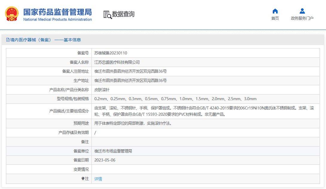Image resolution: width=326 pixels, height=189 pixels.
Task: Click the filing number 苏宿械备20230110
Action: point(111,53)
